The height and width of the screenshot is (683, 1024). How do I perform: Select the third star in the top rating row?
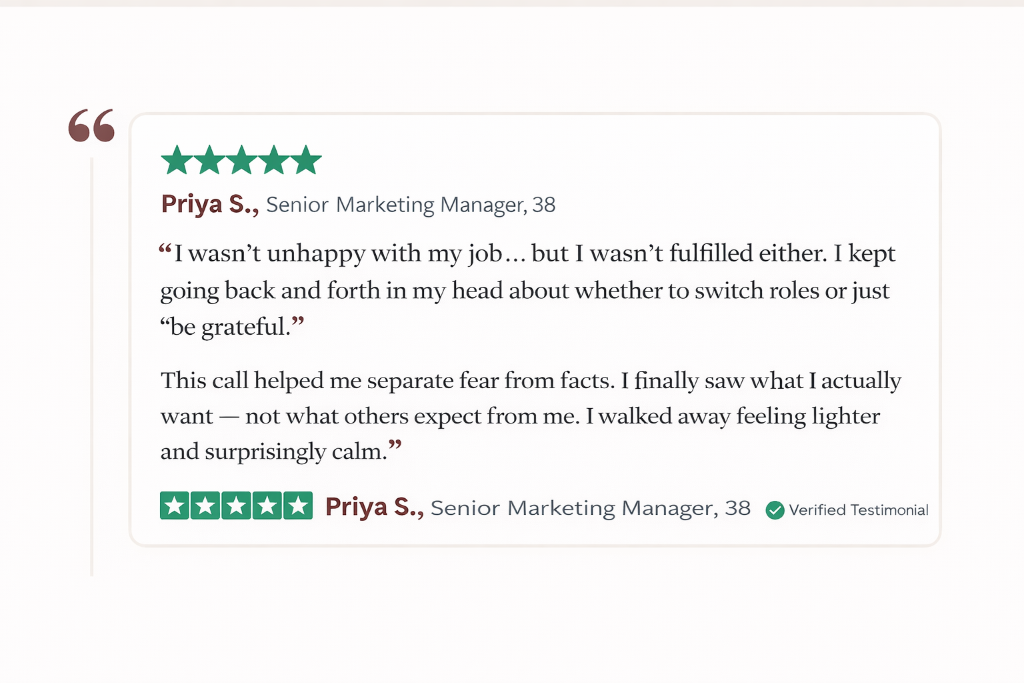point(241,161)
